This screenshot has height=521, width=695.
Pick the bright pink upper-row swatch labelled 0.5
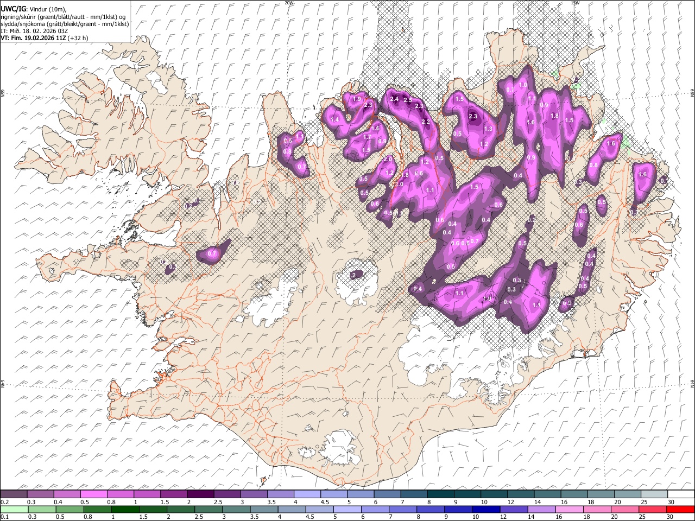point(93,494)
